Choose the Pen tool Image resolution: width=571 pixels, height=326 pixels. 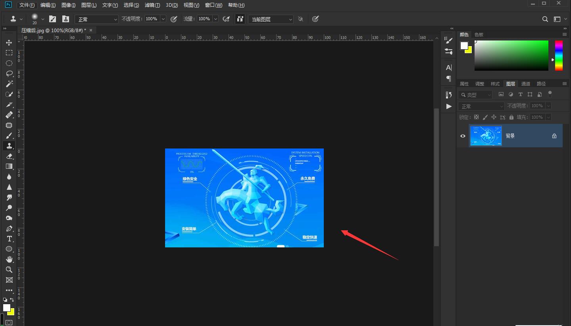click(x=9, y=228)
